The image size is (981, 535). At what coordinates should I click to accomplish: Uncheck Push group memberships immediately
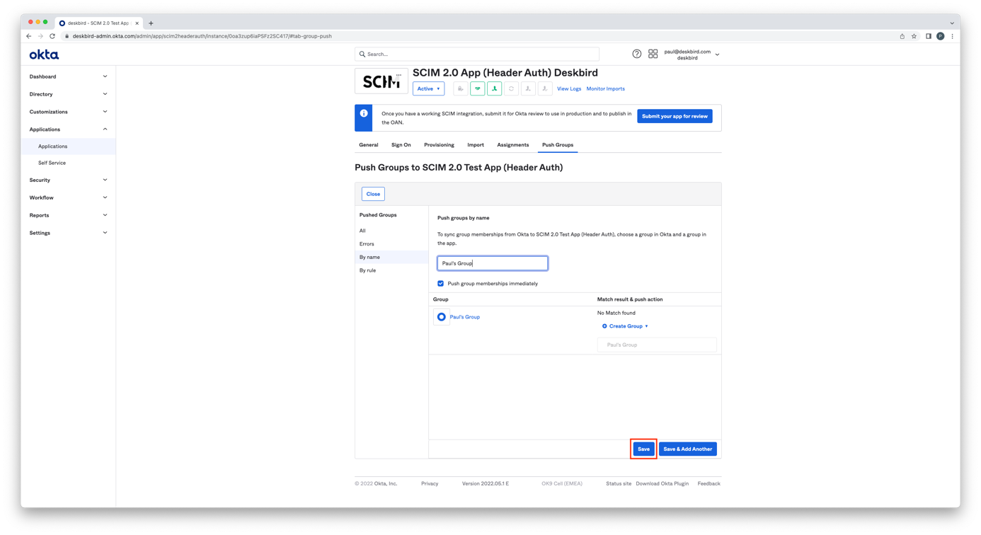click(440, 284)
